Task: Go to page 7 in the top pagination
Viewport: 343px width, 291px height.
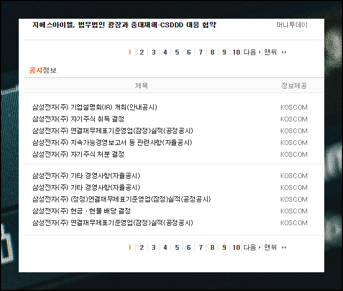Action: point(201,52)
